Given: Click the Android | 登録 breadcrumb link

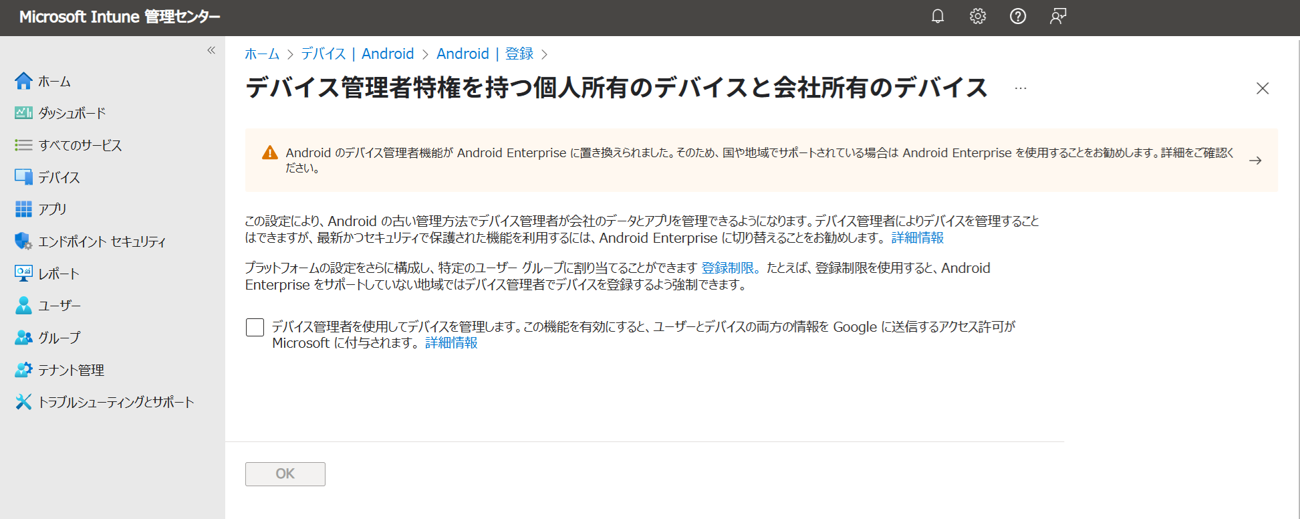Looking at the screenshot, I should tap(485, 54).
